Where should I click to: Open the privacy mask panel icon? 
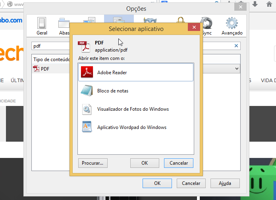pyautogui.click(x=150, y=20)
